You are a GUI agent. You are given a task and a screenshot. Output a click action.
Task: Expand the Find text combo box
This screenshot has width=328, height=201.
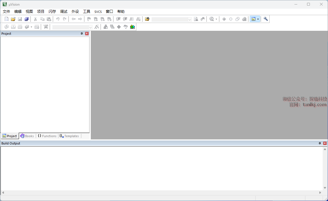pyautogui.click(x=190, y=19)
